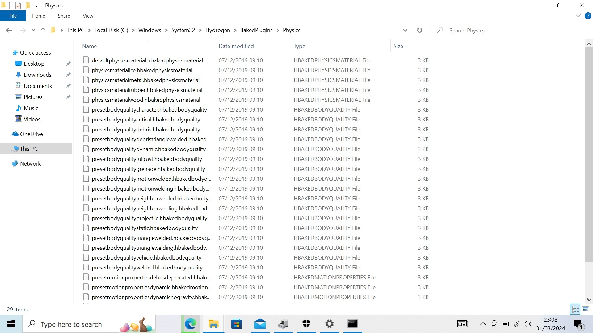Open Microsoft Store taskbar icon
Image resolution: width=593 pixels, height=333 pixels.
pyautogui.click(x=237, y=324)
